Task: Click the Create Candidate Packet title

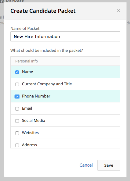Action: pos(43,11)
